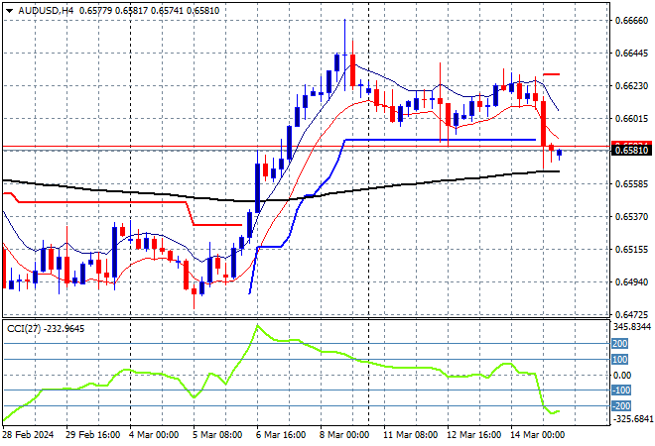Select the 14 Mar 00:00 time label
The image size is (655, 446).
[537, 435]
